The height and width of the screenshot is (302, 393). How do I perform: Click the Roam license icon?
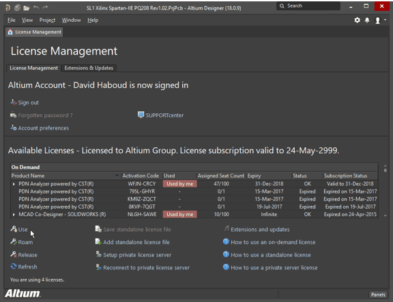coord(14,241)
